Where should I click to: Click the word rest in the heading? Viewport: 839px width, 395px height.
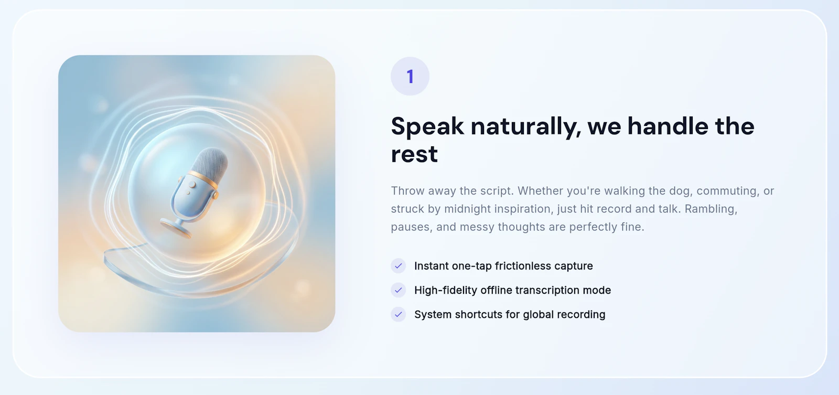point(414,154)
